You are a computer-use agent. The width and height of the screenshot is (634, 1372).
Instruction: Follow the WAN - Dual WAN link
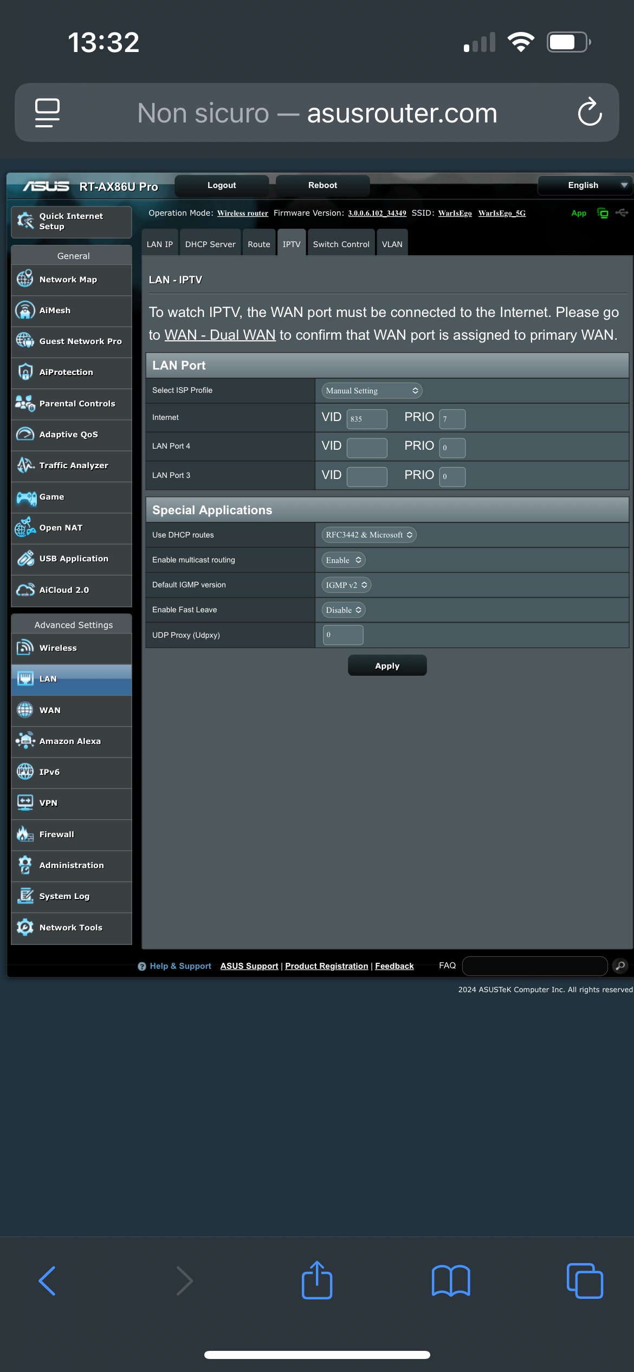coord(220,335)
